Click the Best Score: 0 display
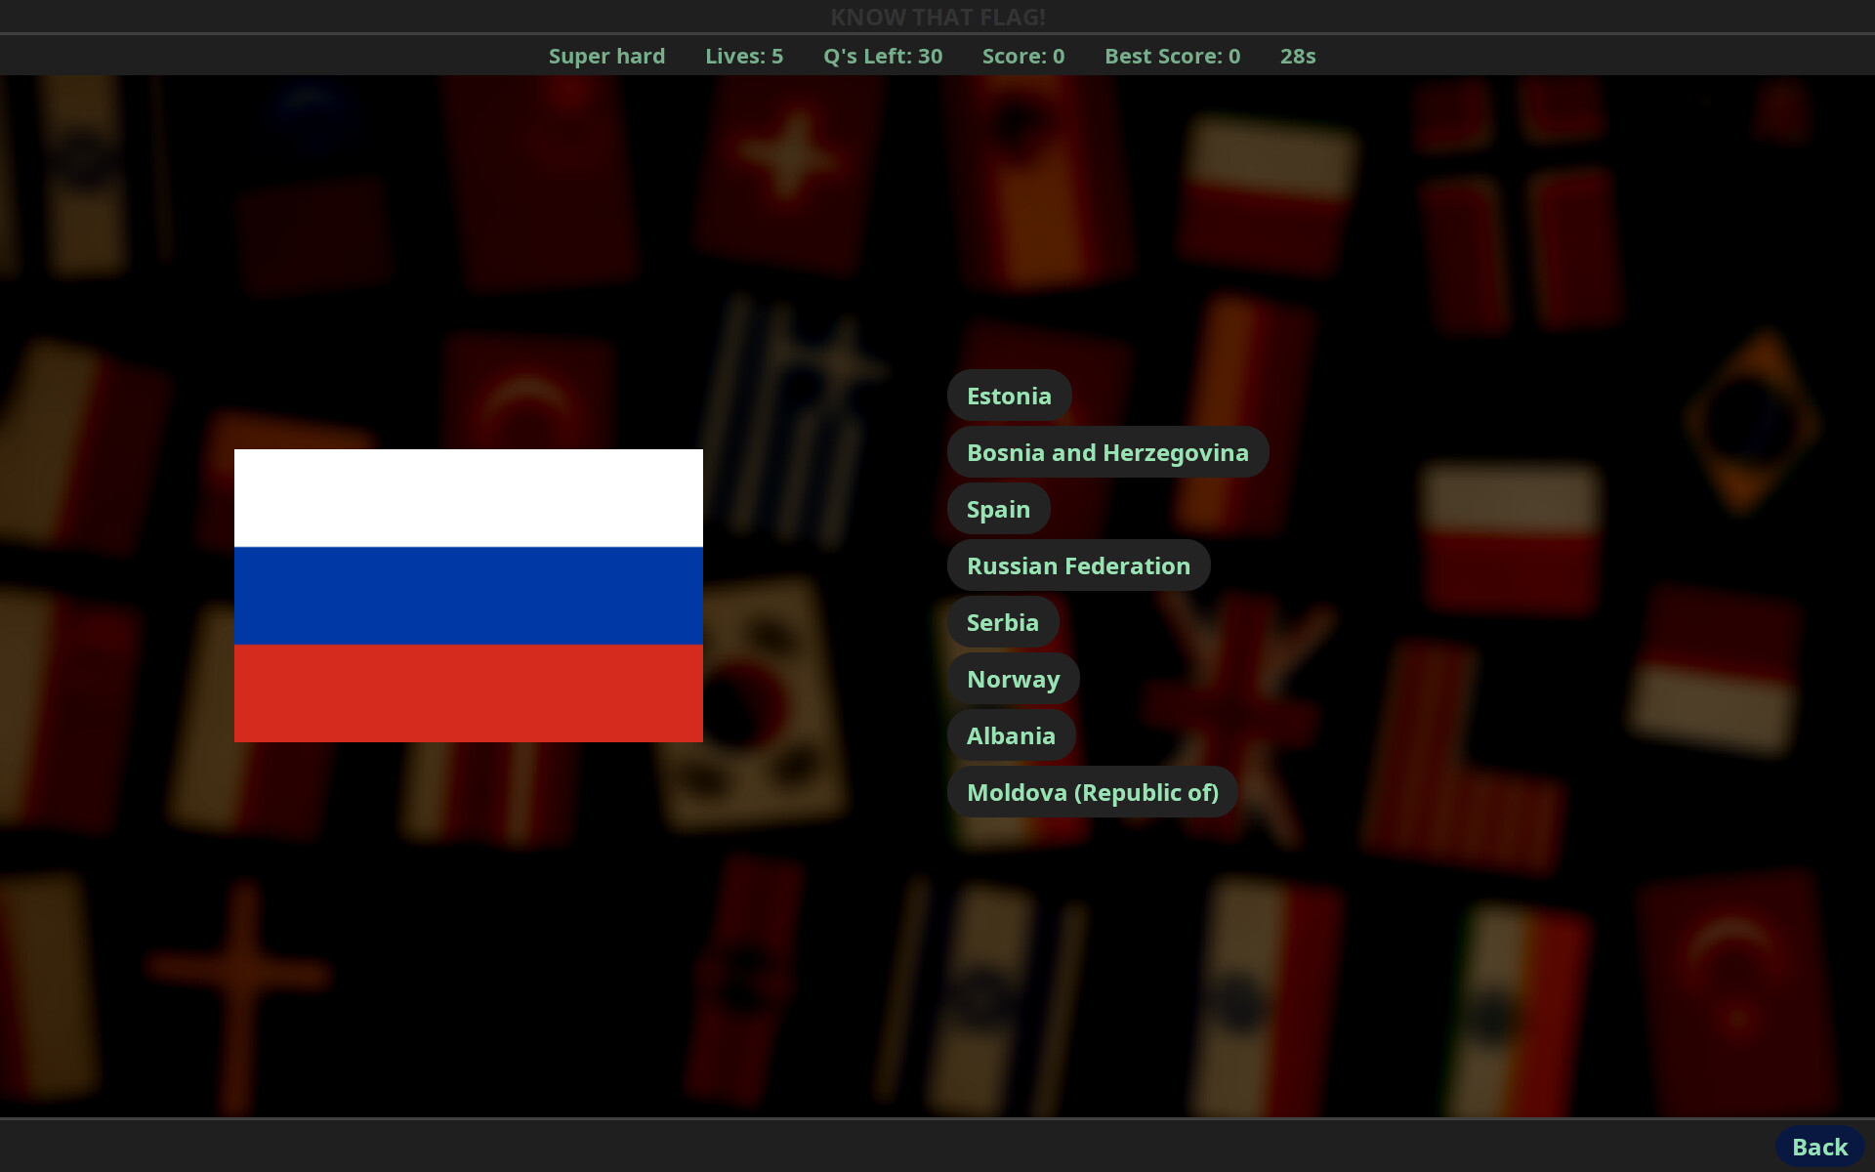 (1171, 56)
